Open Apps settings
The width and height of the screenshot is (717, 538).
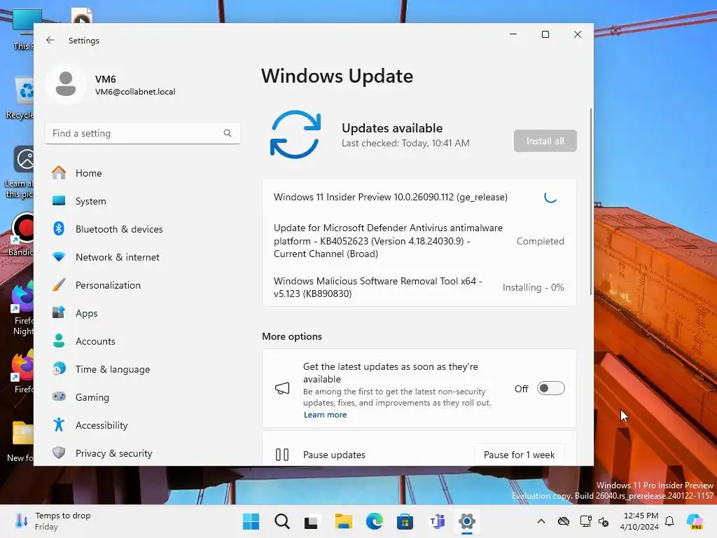143,313
